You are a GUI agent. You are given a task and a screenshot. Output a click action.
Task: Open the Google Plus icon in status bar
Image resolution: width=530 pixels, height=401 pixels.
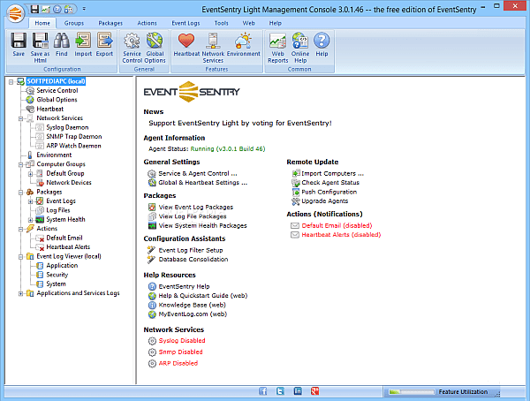pos(315,391)
